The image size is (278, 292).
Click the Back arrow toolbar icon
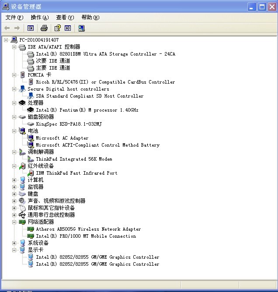pos(7,28)
